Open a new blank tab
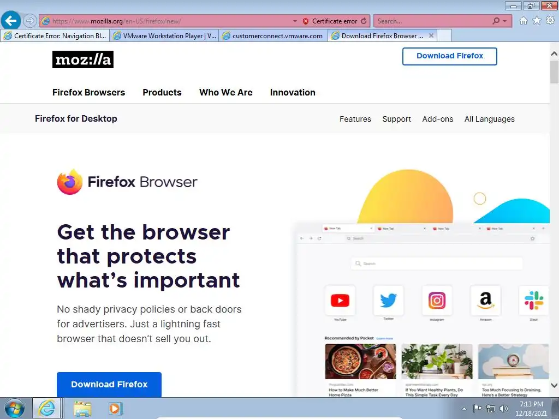This screenshot has height=419, width=559. click(x=444, y=35)
